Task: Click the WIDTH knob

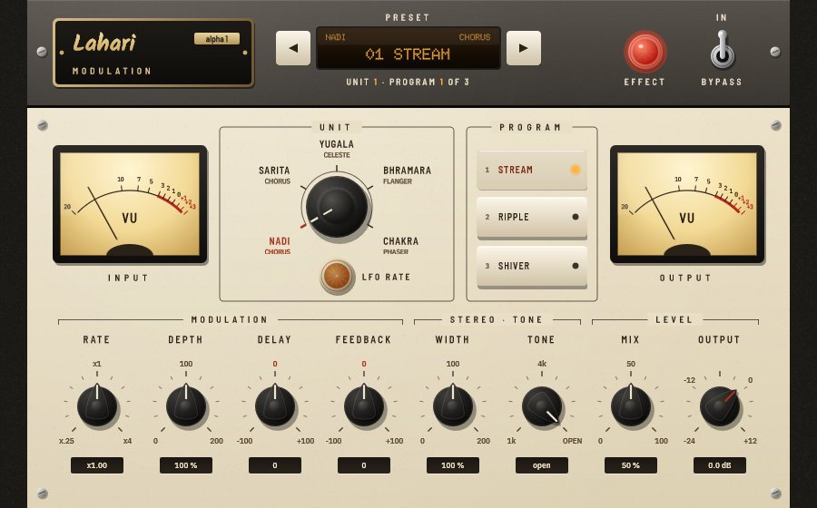Action: 453,406
